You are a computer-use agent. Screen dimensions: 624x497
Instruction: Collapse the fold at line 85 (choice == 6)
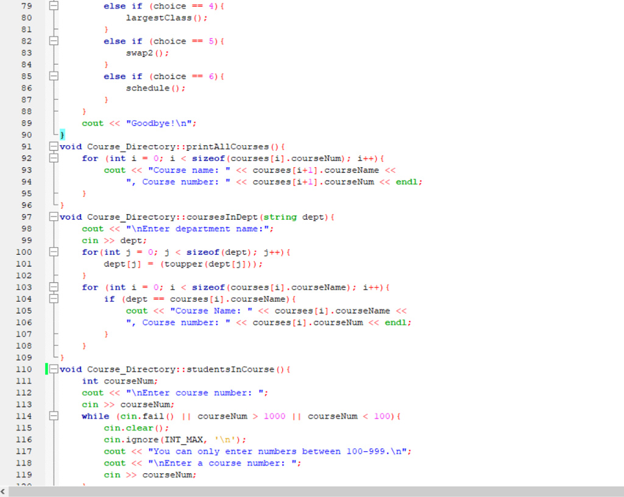[54, 76]
